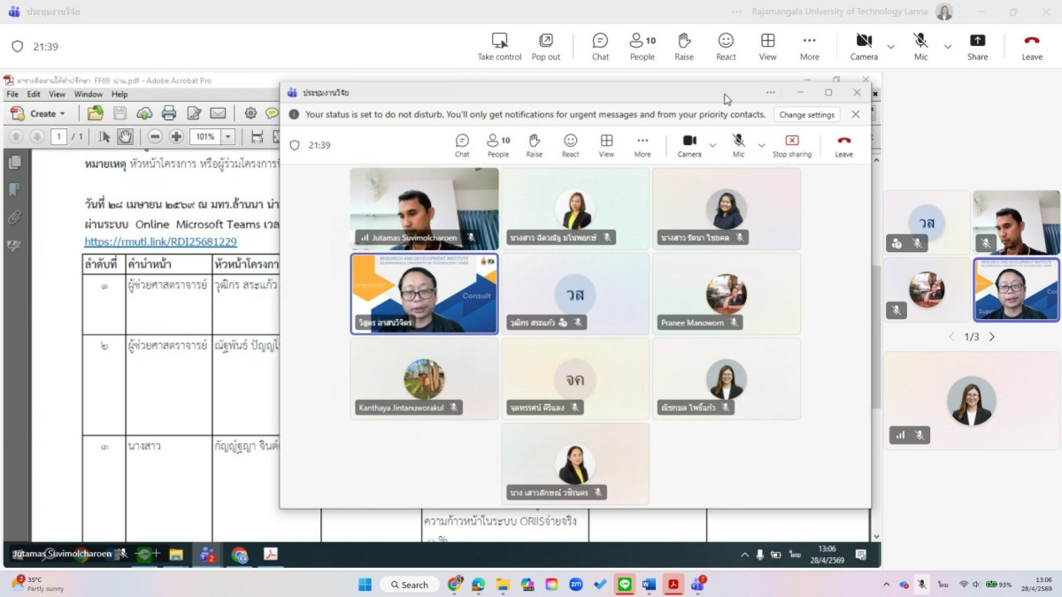Open More actions in the top meeting toolbar
This screenshot has width=1062, height=597.
click(809, 47)
